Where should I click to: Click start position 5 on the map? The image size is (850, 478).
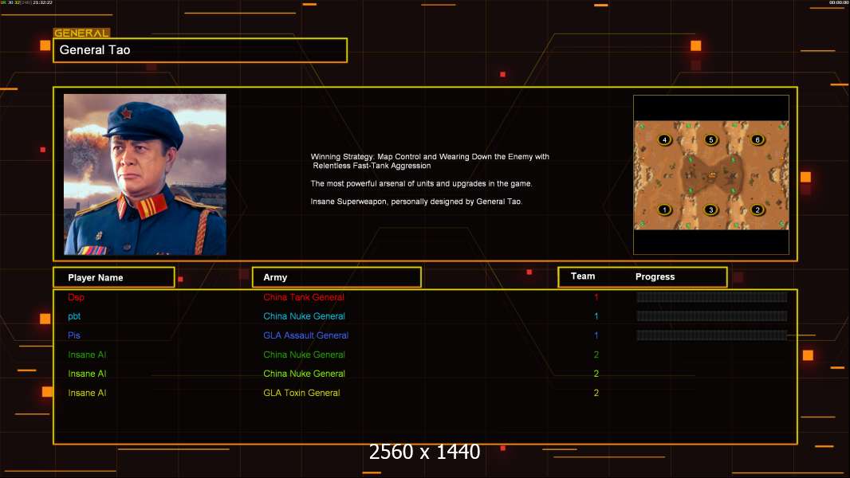pos(711,139)
